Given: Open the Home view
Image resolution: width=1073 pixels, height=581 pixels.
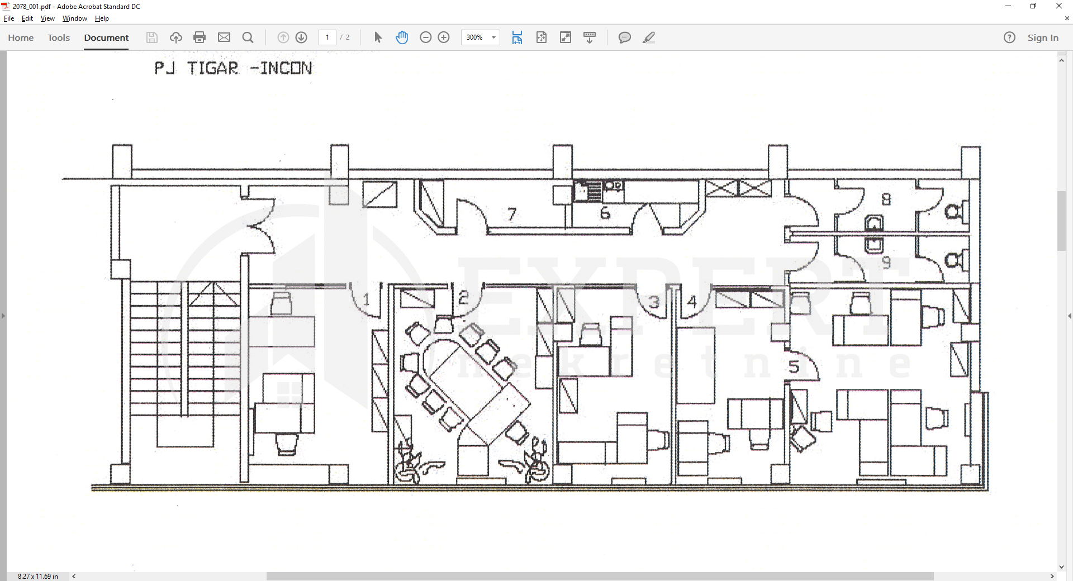Looking at the screenshot, I should 21,37.
